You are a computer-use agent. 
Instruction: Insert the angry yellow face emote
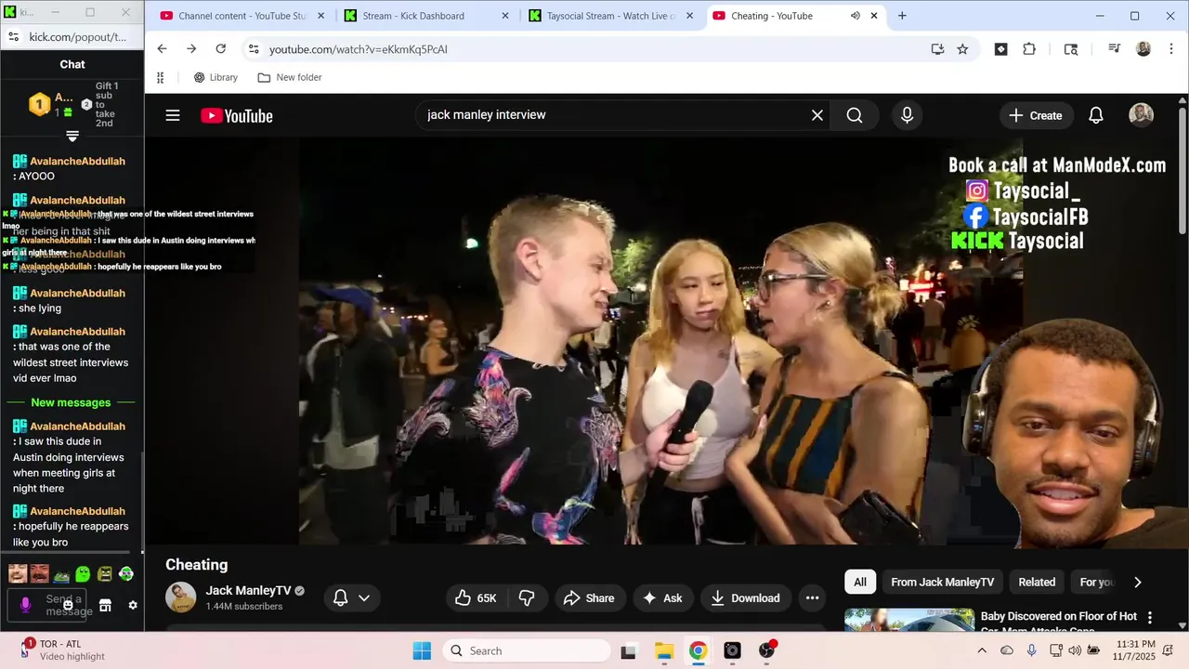point(104,574)
